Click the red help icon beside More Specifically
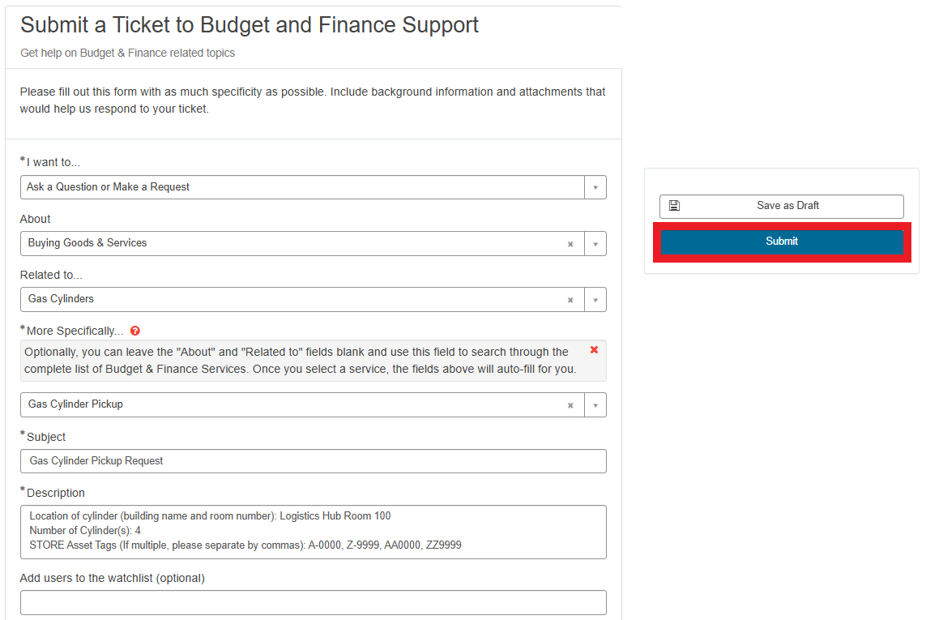Image resolution: width=926 pixels, height=620 pixels. (135, 331)
